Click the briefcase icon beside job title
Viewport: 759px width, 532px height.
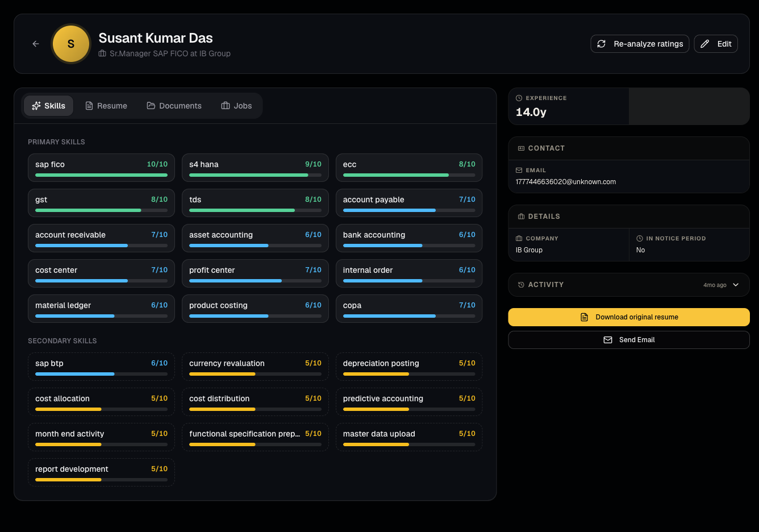[102, 53]
